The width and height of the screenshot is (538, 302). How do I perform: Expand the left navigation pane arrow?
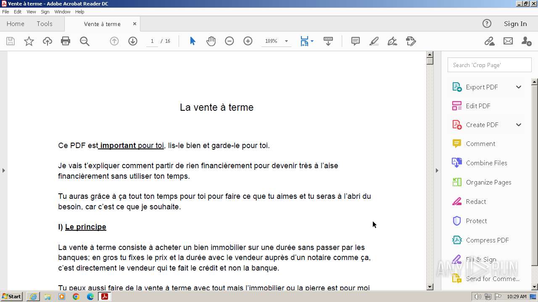4,170
